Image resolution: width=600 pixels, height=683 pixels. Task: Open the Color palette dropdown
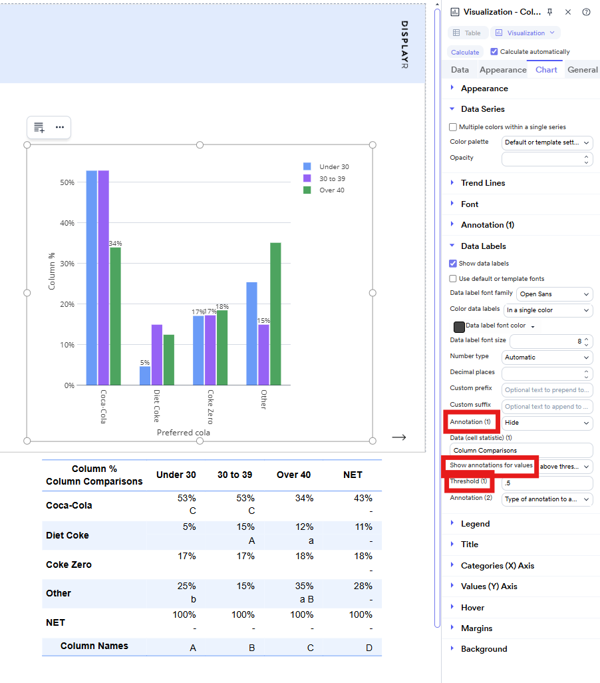tap(547, 142)
